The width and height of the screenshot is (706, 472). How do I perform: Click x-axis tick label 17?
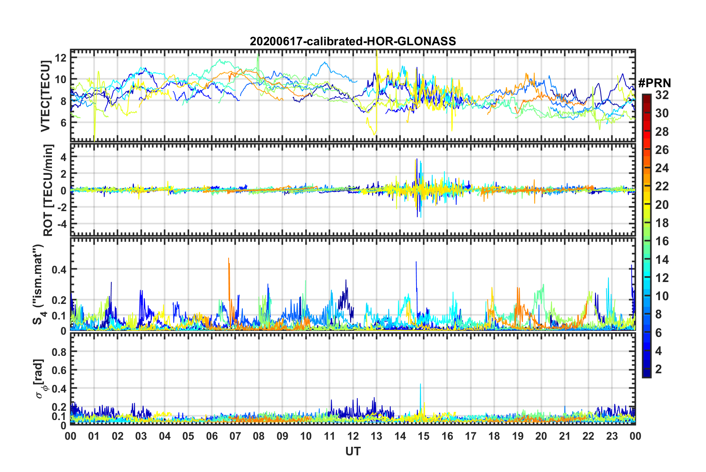click(471, 436)
